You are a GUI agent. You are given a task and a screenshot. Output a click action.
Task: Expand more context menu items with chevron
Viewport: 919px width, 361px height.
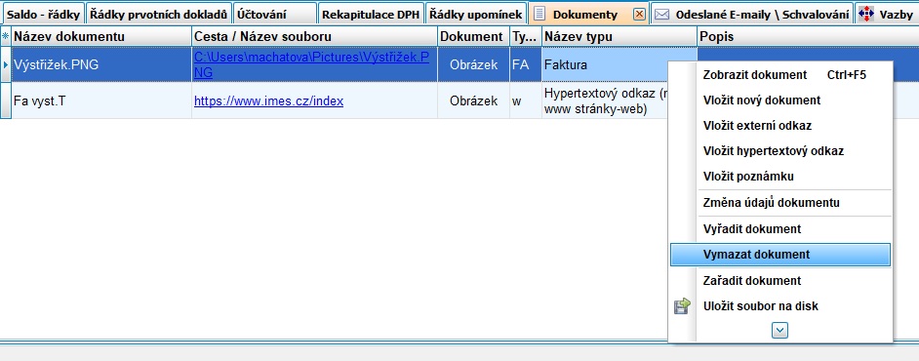[779, 331]
